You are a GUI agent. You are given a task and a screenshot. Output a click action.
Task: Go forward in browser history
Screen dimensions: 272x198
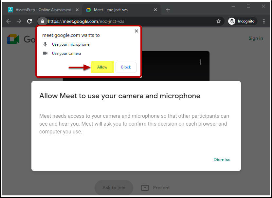click(x=19, y=21)
